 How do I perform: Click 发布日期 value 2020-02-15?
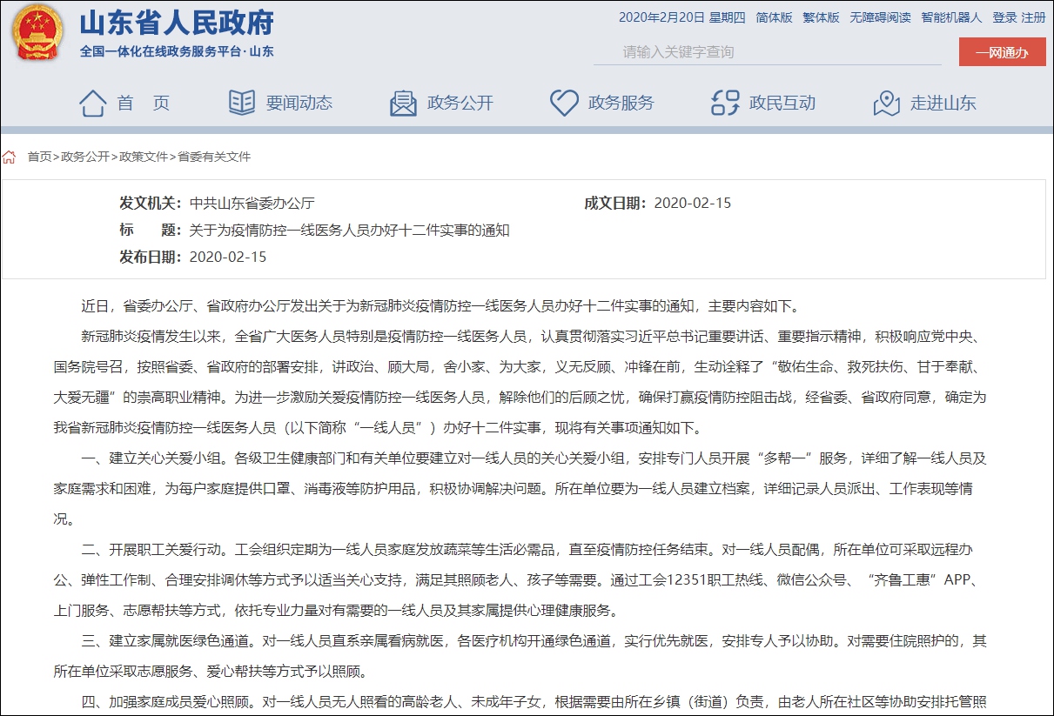tap(228, 258)
